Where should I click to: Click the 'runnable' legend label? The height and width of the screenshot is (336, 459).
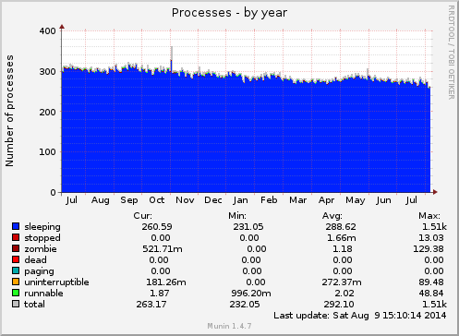click(x=43, y=294)
